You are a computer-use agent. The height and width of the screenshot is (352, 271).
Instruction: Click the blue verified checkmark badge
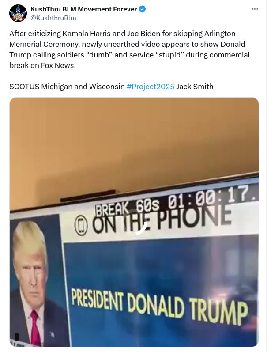tap(142, 9)
